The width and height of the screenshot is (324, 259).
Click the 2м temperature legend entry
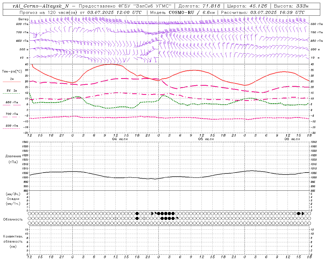pyautogui.click(x=12, y=79)
